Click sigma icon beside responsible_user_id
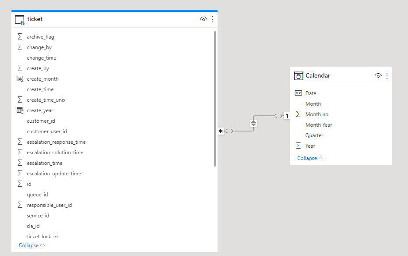Image resolution: width=408 pixels, height=256 pixels. [x=20, y=205]
